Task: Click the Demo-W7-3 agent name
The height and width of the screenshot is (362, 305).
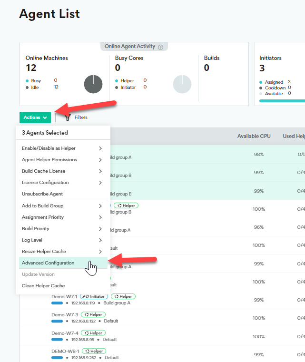Action: [x=64, y=314]
